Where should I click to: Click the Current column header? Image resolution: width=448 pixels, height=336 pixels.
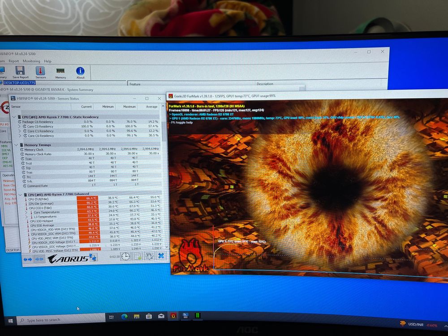(86, 107)
